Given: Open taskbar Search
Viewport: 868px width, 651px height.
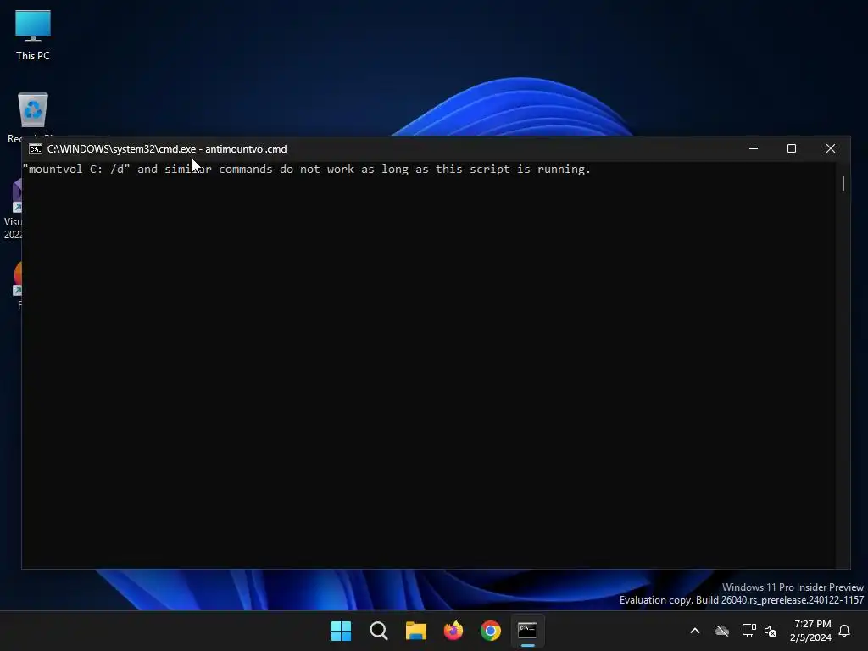Looking at the screenshot, I should tap(379, 631).
